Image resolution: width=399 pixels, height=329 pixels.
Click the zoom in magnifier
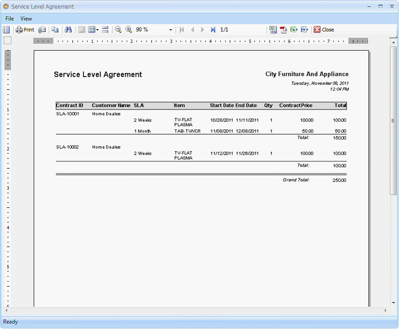click(129, 30)
